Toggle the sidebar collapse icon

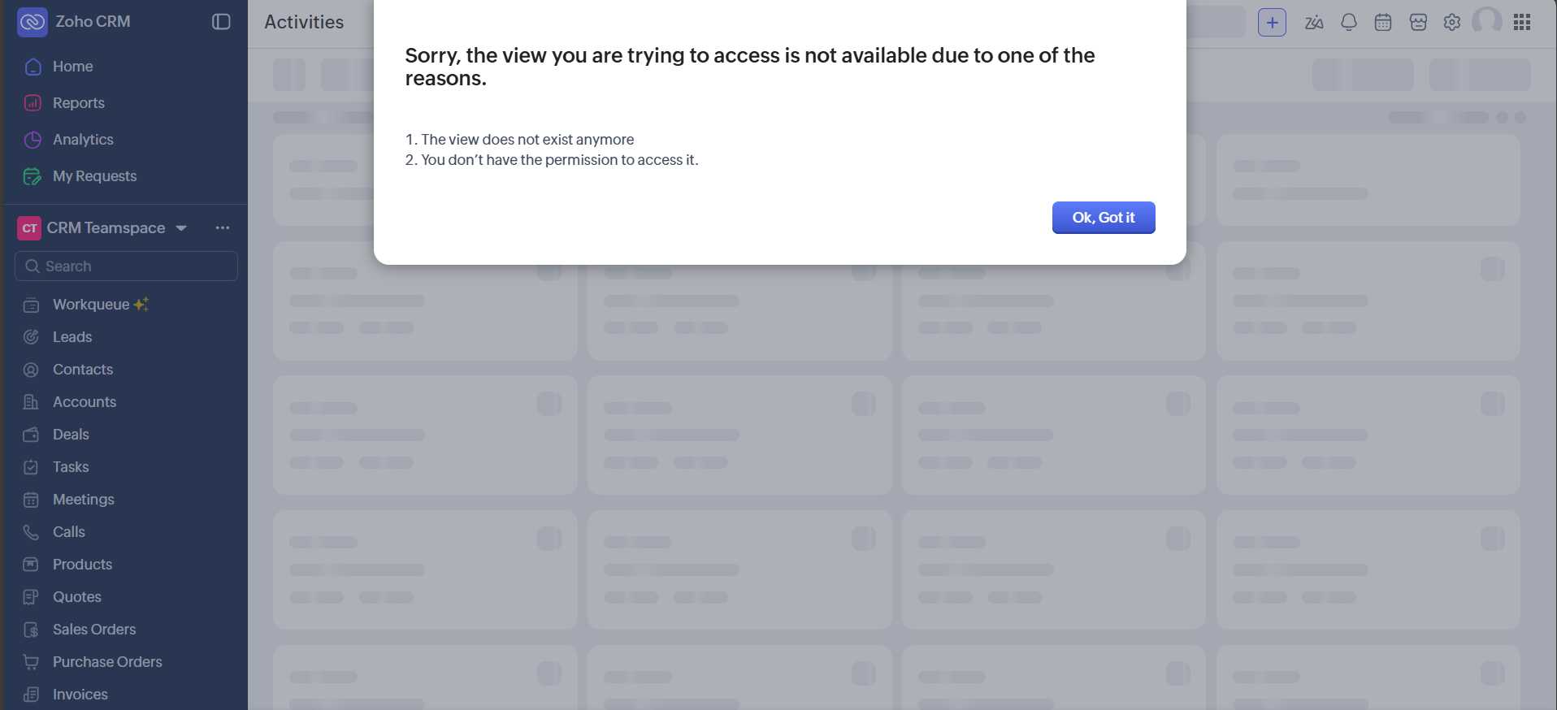221,22
